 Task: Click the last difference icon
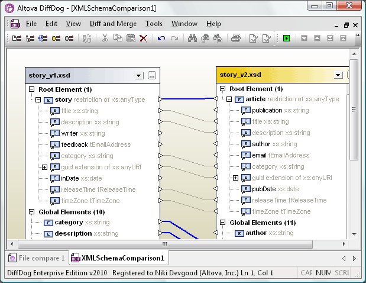pyautogui.click(x=330, y=38)
